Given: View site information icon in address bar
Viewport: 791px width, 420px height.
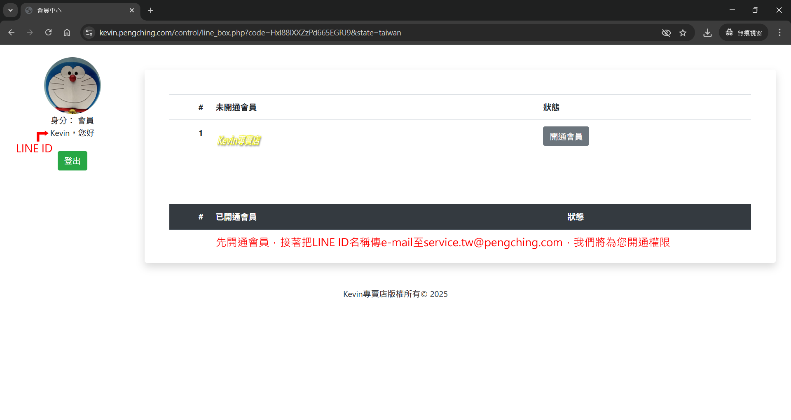Looking at the screenshot, I should point(89,33).
